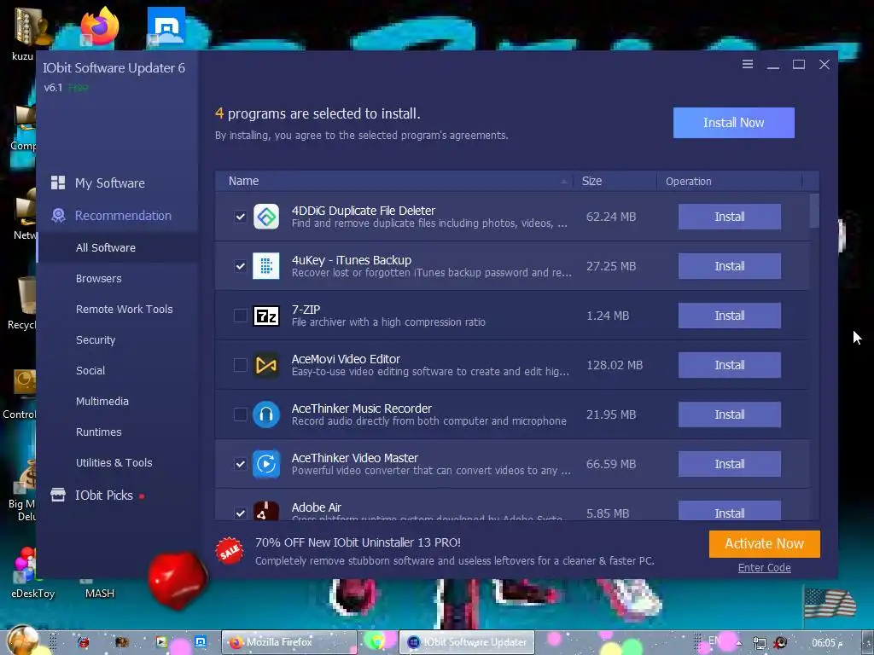Open the eDeskToy desktop icon
This screenshot has width=874, height=655.
pyautogui.click(x=25, y=564)
